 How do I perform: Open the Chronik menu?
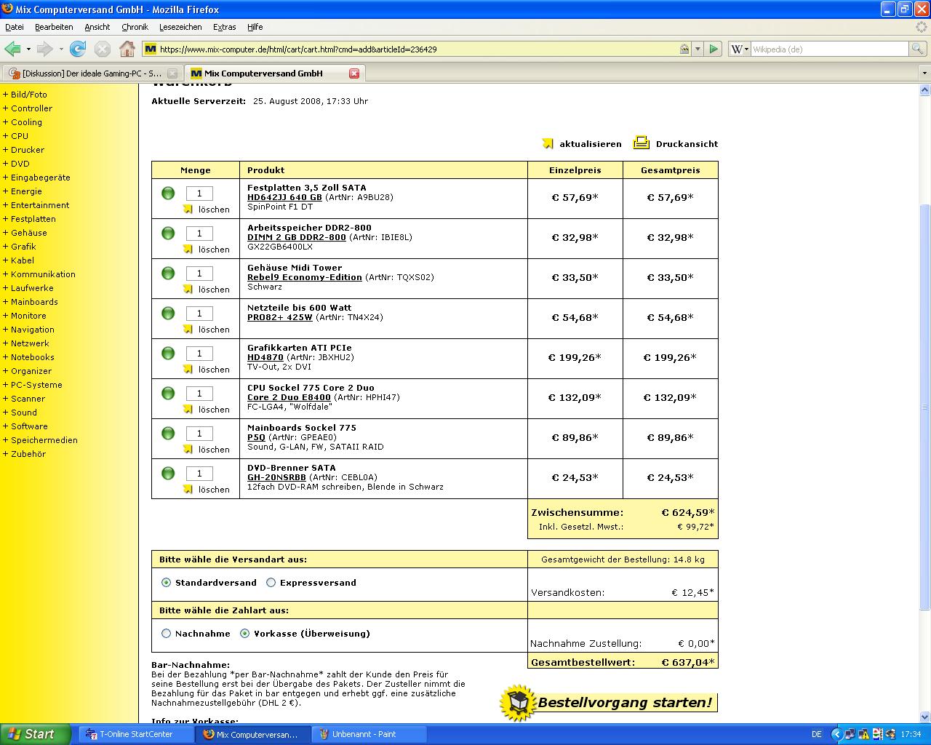point(135,27)
